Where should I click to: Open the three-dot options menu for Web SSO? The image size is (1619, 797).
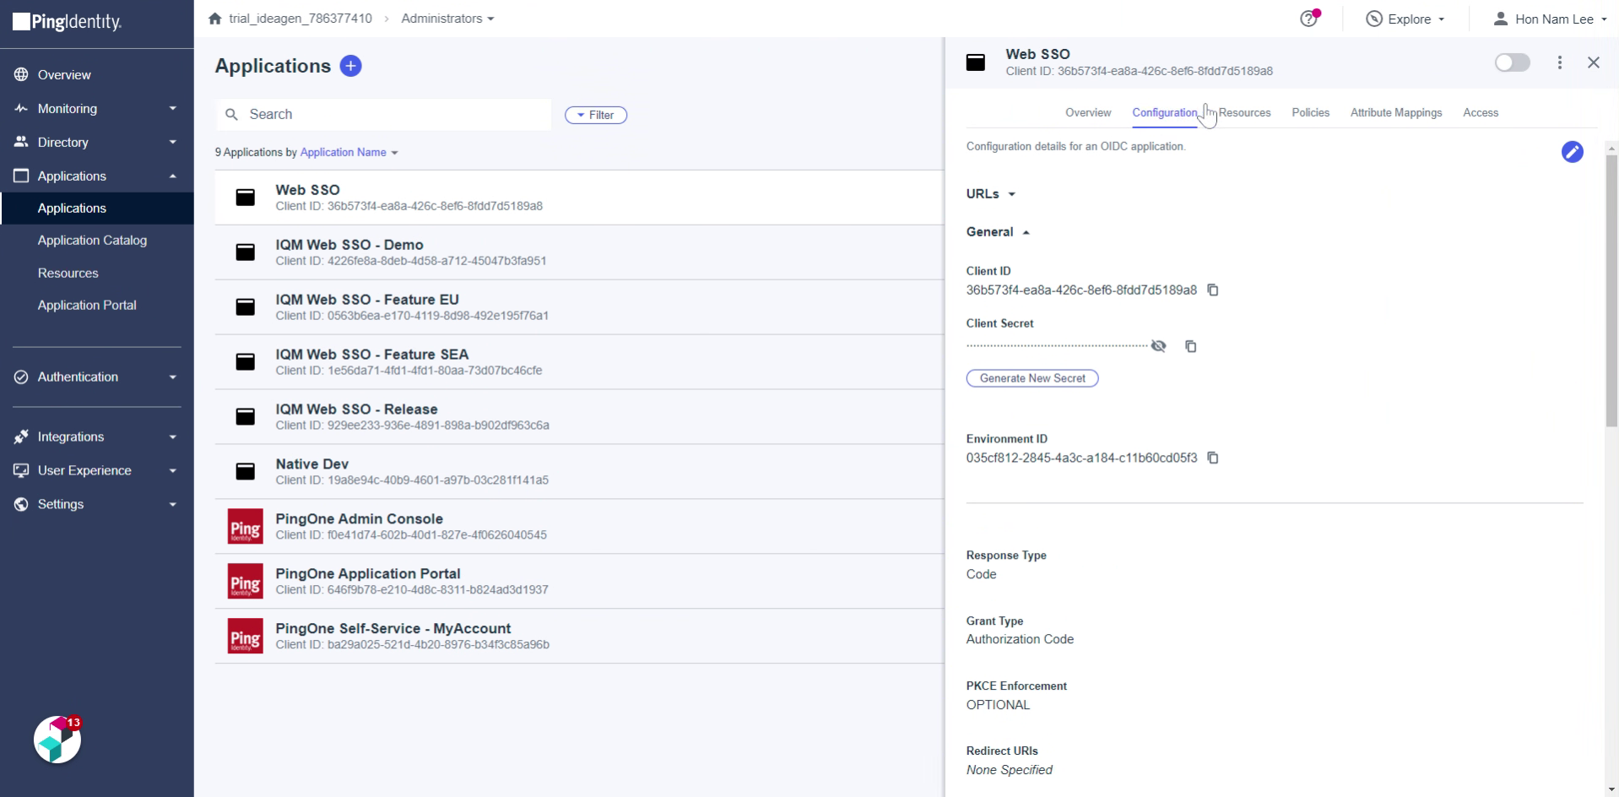(x=1560, y=62)
